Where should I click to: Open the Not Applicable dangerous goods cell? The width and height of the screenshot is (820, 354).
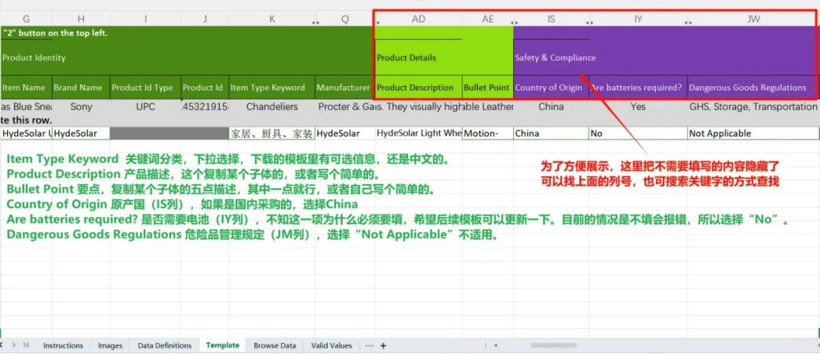tap(752, 134)
